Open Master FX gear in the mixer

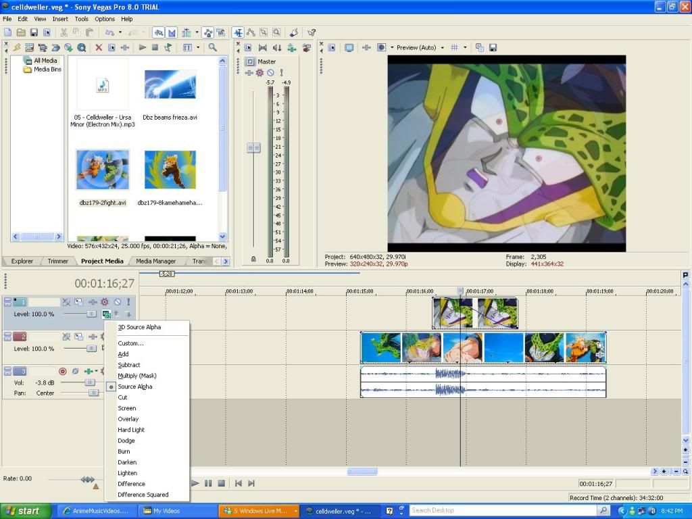point(259,73)
